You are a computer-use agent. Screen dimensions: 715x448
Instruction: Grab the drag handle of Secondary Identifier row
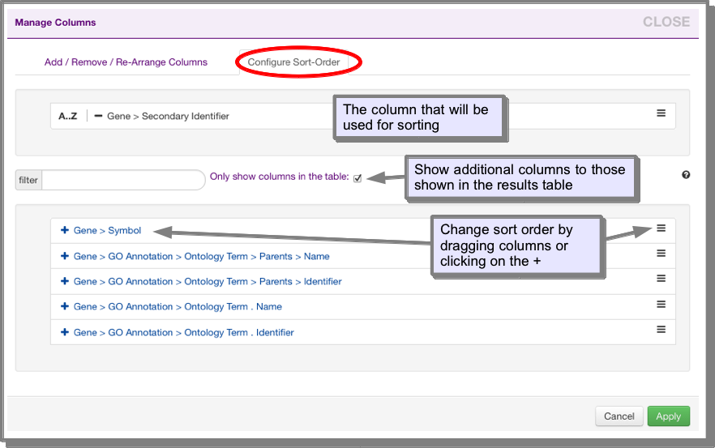[661, 113]
